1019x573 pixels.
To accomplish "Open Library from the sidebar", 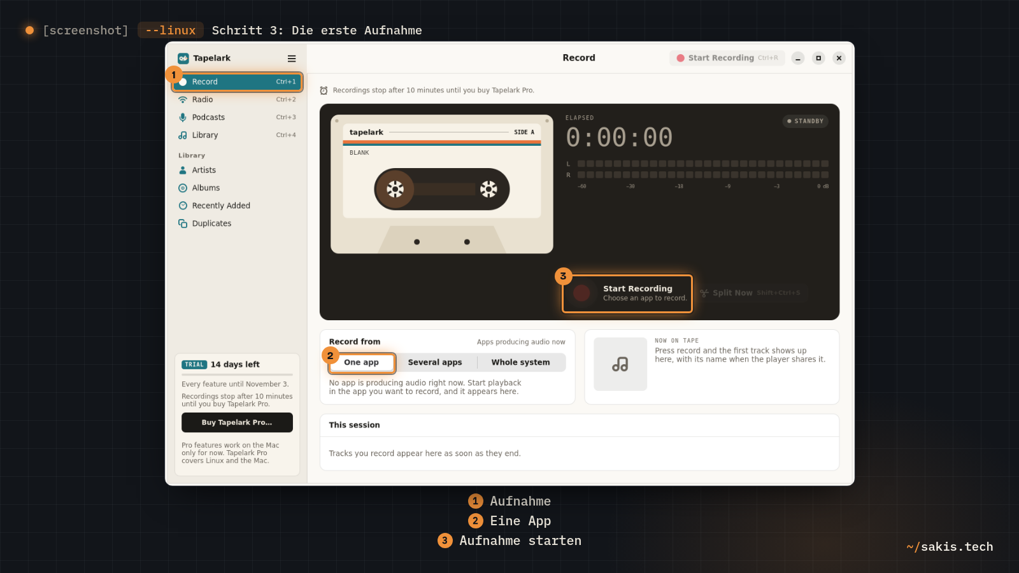I will pos(237,135).
